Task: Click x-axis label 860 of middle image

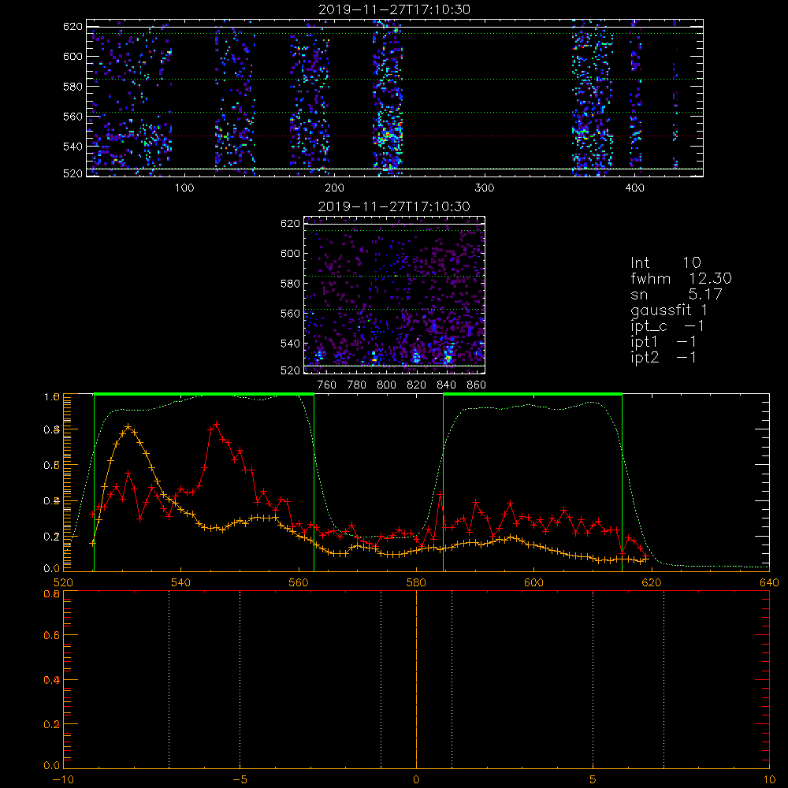Action: [477, 385]
